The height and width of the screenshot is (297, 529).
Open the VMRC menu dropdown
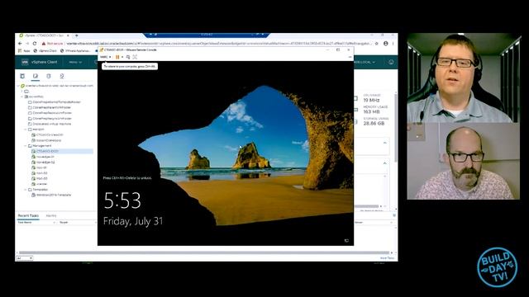[105, 57]
